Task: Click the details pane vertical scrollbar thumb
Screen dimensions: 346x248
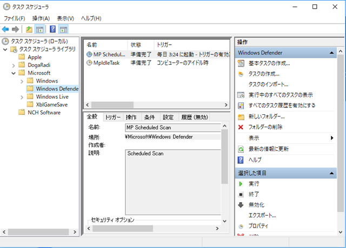Action: pyautogui.click(x=225, y=156)
